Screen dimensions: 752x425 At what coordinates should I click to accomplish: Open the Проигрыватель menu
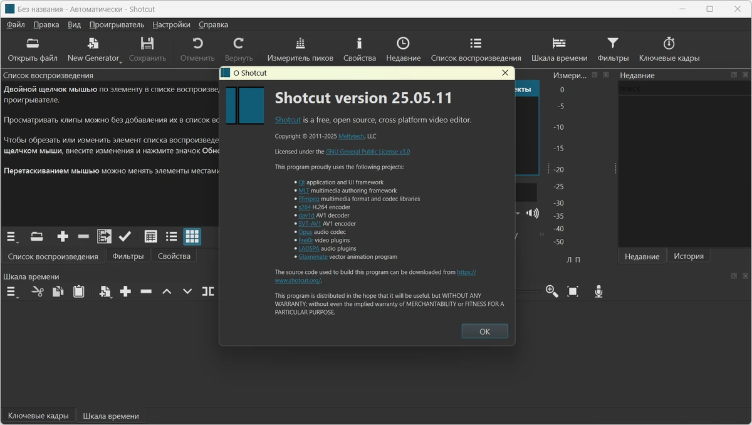click(x=117, y=24)
